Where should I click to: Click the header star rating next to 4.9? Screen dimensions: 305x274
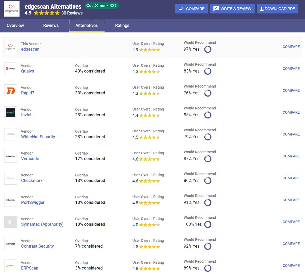pyautogui.click(x=46, y=13)
